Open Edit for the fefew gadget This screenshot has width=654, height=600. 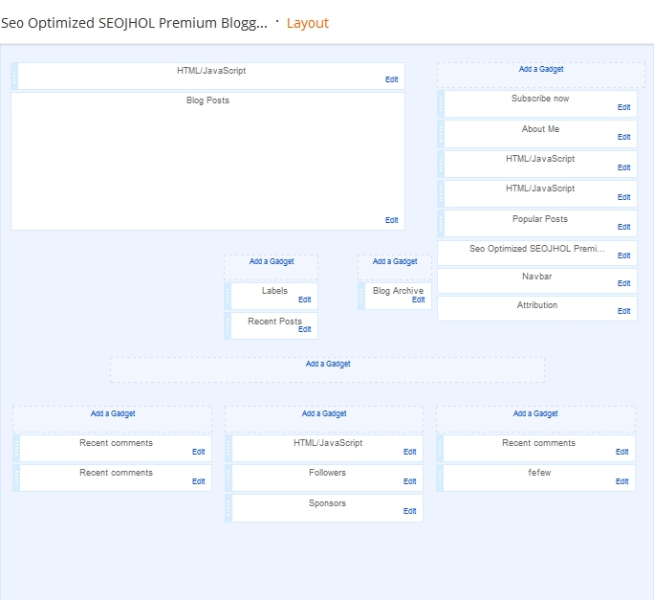621,481
